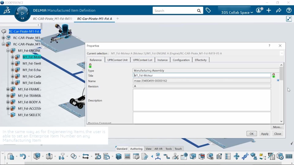Click the tag icon beside search
This screenshot has height=165, width=294.
[x=208, y=10]
